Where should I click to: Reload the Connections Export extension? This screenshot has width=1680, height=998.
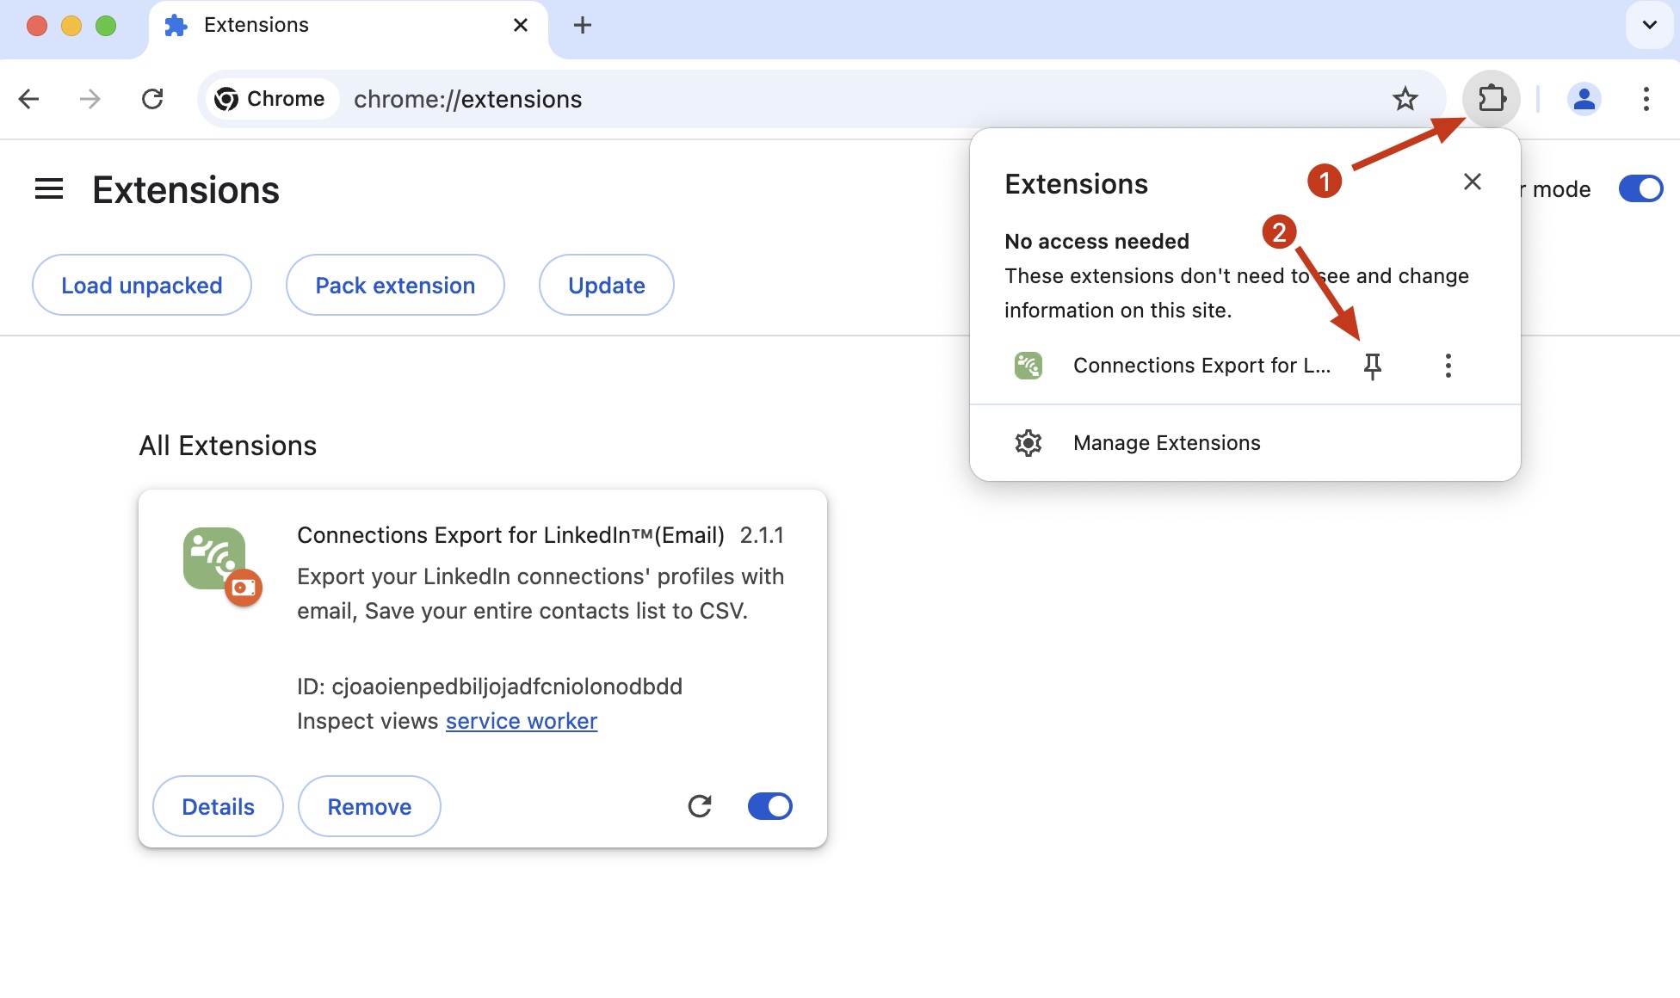coord(700,806)
